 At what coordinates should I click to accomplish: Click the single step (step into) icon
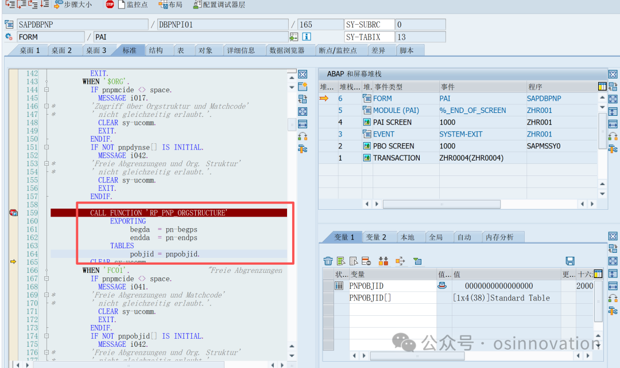tap(10, 4)
